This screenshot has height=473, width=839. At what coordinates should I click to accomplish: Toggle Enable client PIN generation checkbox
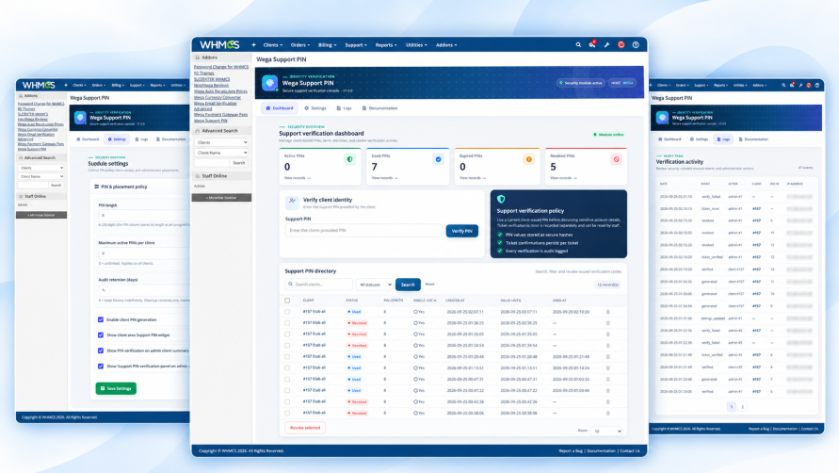(101, 319)
